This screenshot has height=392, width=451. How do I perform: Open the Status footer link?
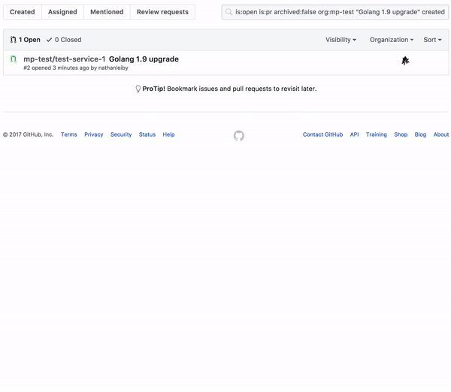pos(147,134)
